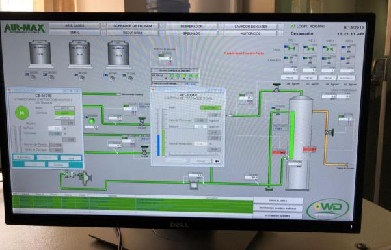Click the blue vertical bar in PIC-3001R
The height and width of the screenshot is (250, 391).
tap(158, 145)
